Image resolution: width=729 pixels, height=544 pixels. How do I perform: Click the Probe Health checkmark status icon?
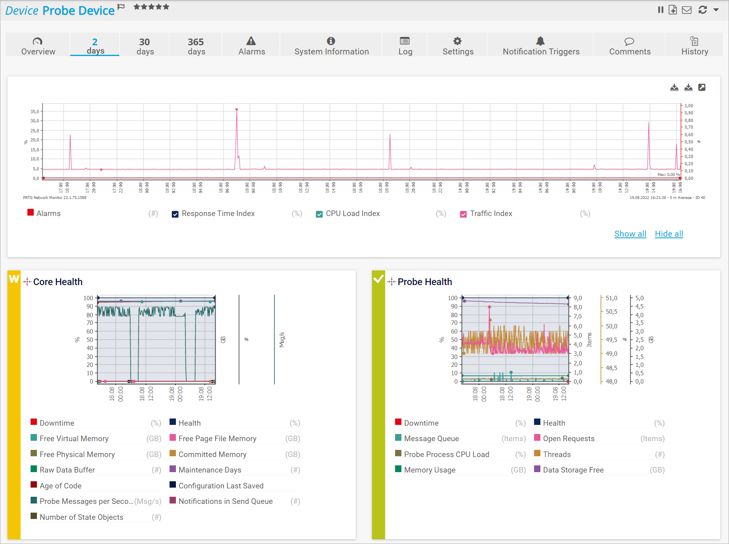[x=378, y=279]
